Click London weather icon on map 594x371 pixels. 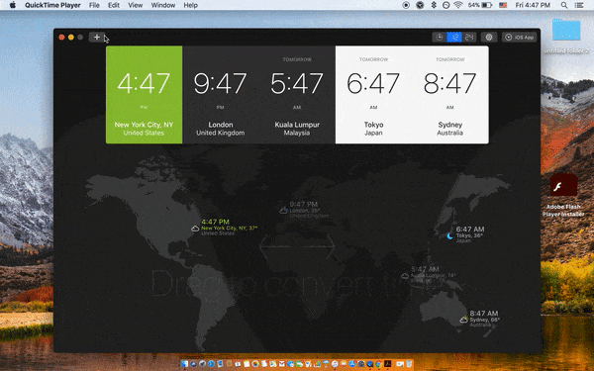click(x=283, y=210)
